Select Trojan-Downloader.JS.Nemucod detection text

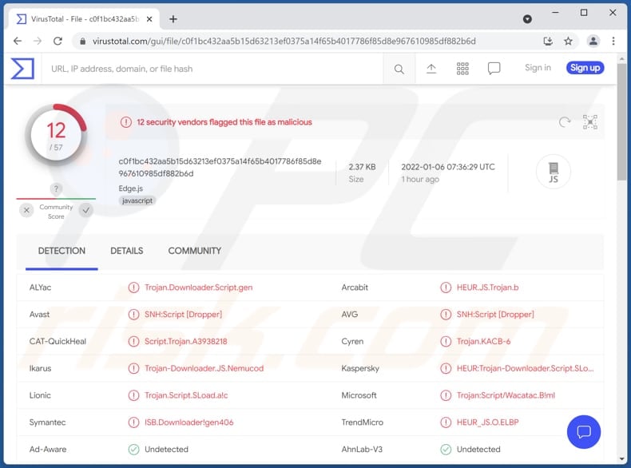[204, 368]
